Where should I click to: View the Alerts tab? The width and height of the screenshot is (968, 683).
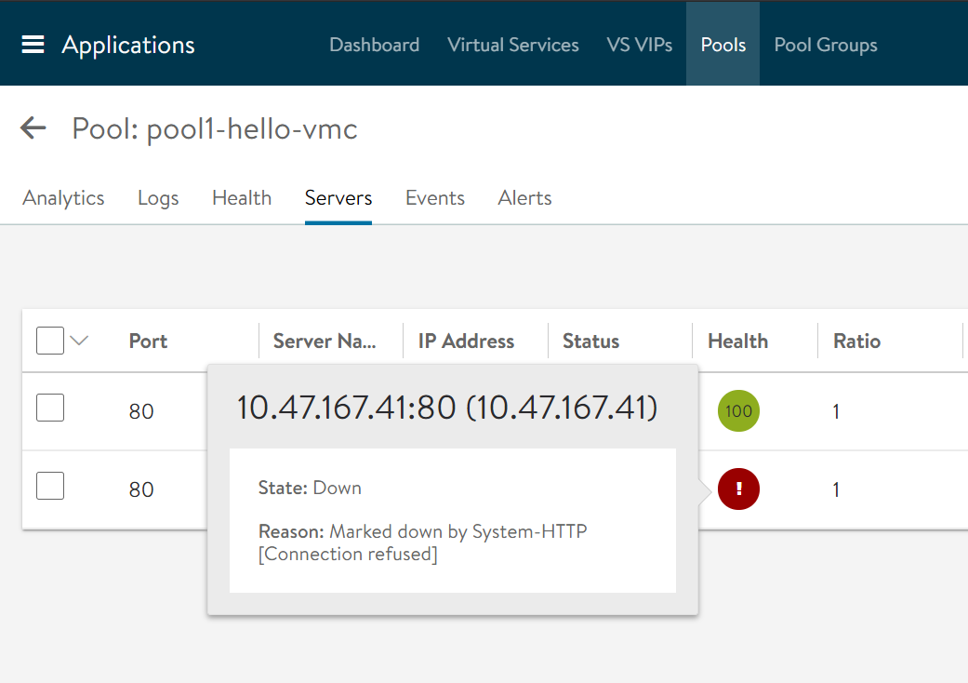coord(524,198)
